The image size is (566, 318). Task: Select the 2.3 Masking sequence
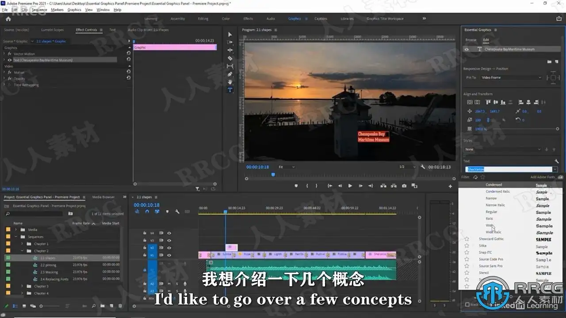click(x=49, y=272)
